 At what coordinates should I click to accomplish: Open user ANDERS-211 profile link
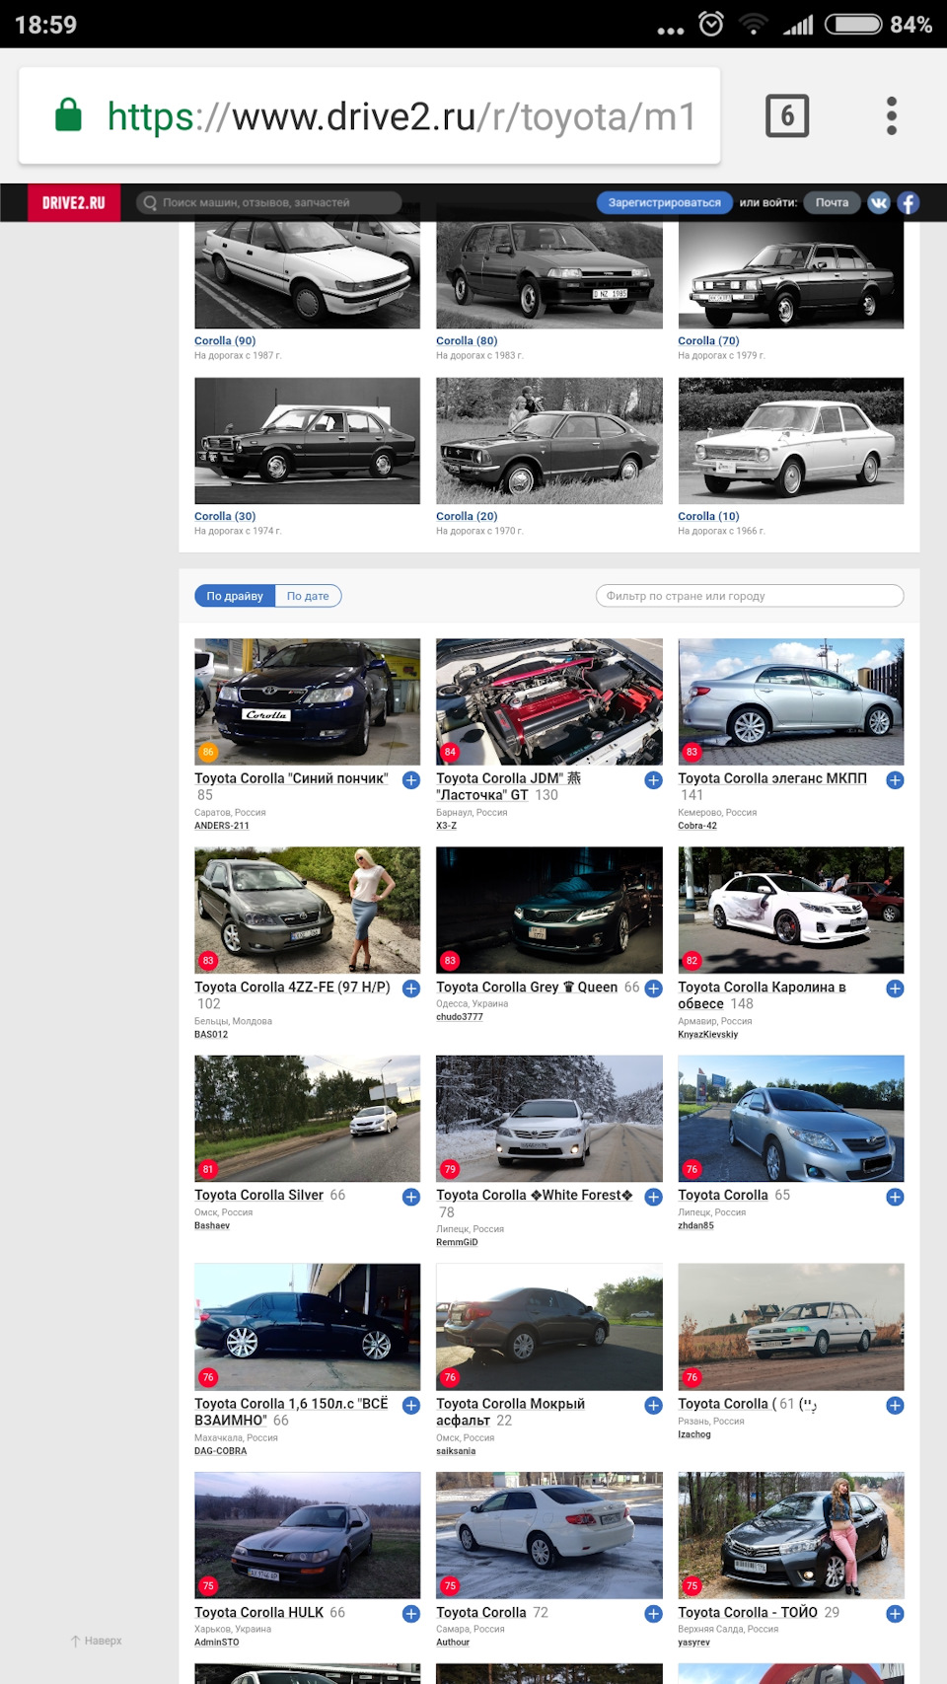tap(221, 826)
